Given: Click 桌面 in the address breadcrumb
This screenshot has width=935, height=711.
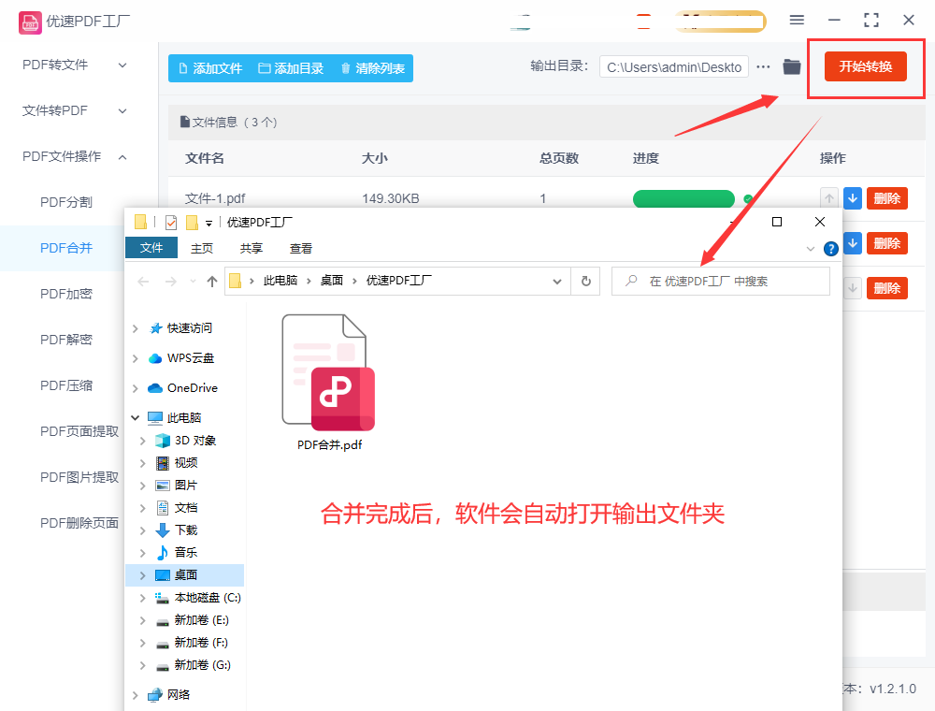Looking at the screenshot, I should click(x=332, y=281).
